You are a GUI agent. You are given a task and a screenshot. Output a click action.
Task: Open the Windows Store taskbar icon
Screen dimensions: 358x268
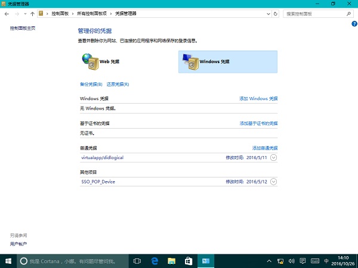tap(188, 261)
